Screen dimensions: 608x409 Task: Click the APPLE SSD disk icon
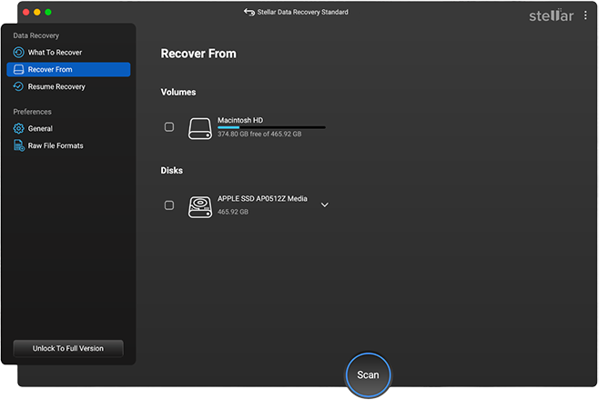coord(199,206)
